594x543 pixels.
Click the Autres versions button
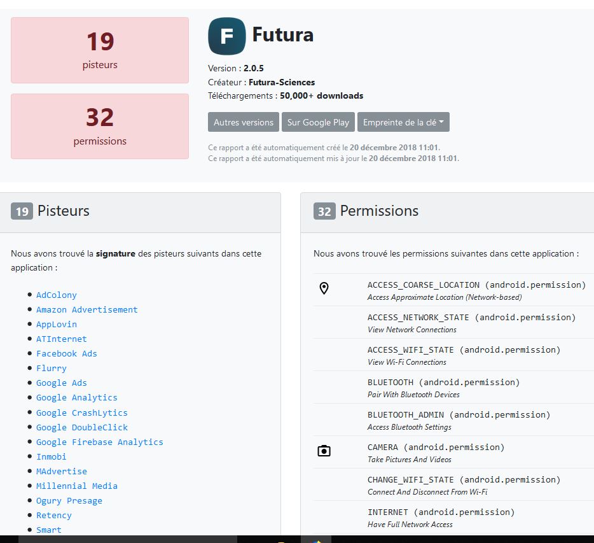coord(244,122)
